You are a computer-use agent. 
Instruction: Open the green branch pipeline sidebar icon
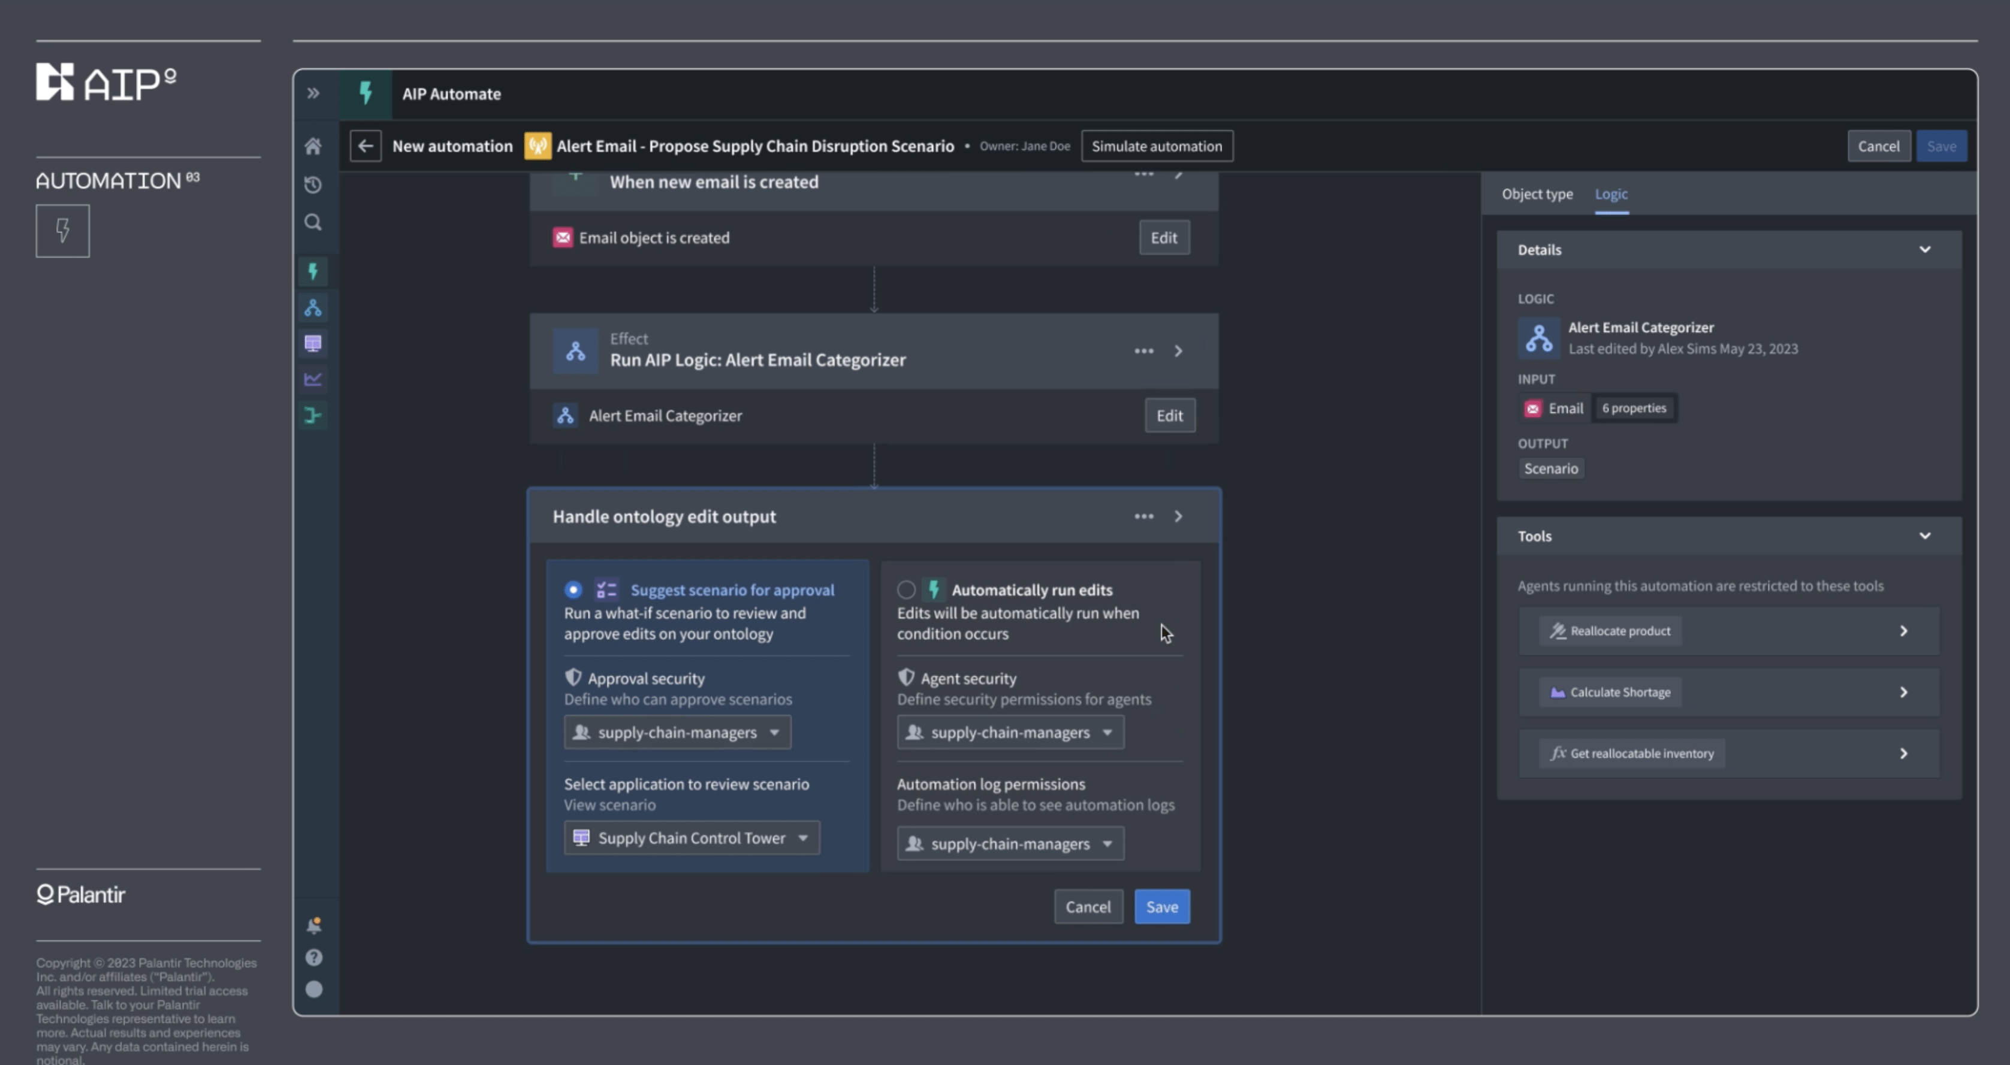(313, 414)
